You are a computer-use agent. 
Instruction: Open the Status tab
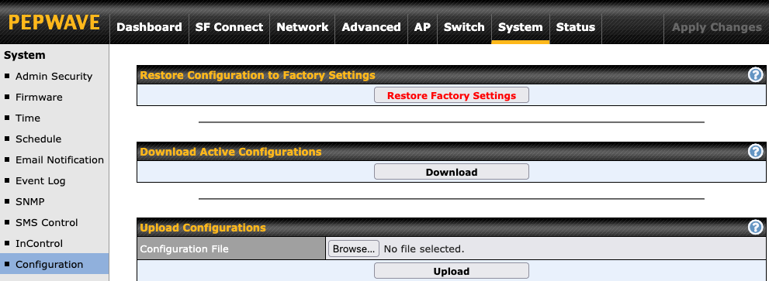pyautogui.click(x=575, y=27)
